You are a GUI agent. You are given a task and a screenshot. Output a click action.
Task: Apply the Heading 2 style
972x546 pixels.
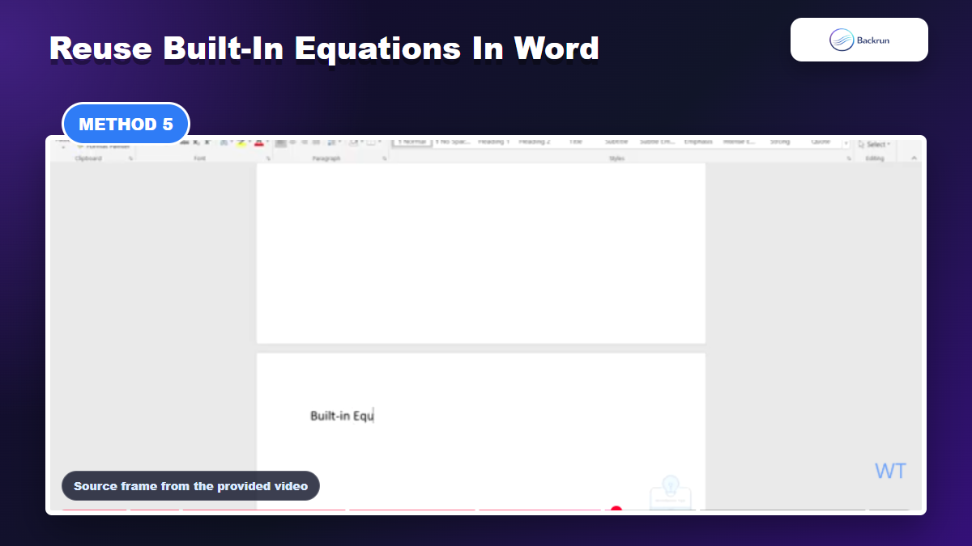[535, 142]
